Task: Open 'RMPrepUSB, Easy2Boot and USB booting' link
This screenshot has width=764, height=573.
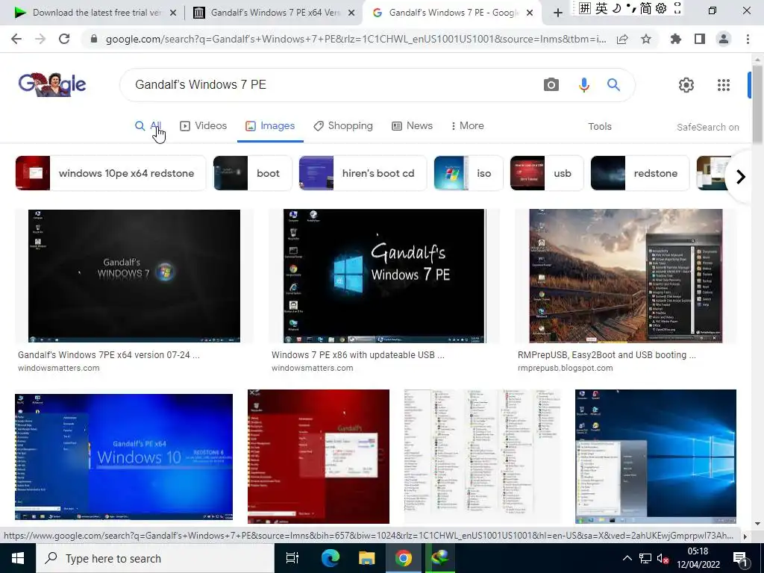Action: 607,354
